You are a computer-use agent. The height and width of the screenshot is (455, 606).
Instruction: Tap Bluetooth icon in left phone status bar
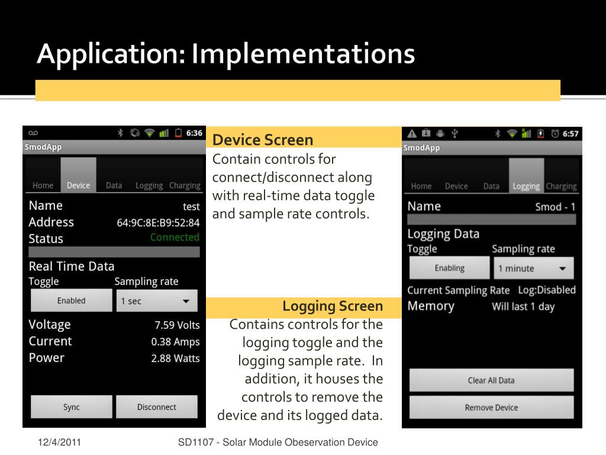pos(120,133)
